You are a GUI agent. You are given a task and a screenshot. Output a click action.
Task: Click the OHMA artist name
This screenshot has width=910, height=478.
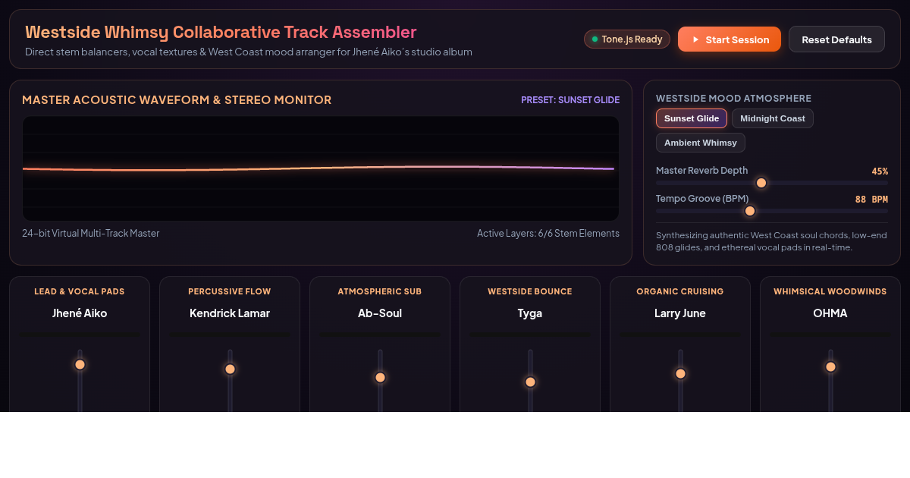click(x=830, y=313)
